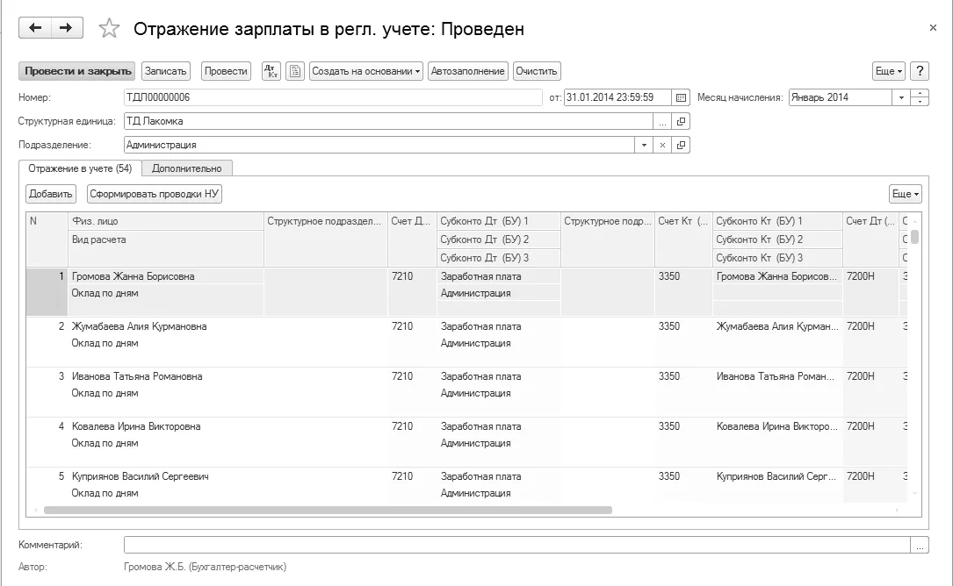
Task: Save the document with Записать
Action: (165, 71)
